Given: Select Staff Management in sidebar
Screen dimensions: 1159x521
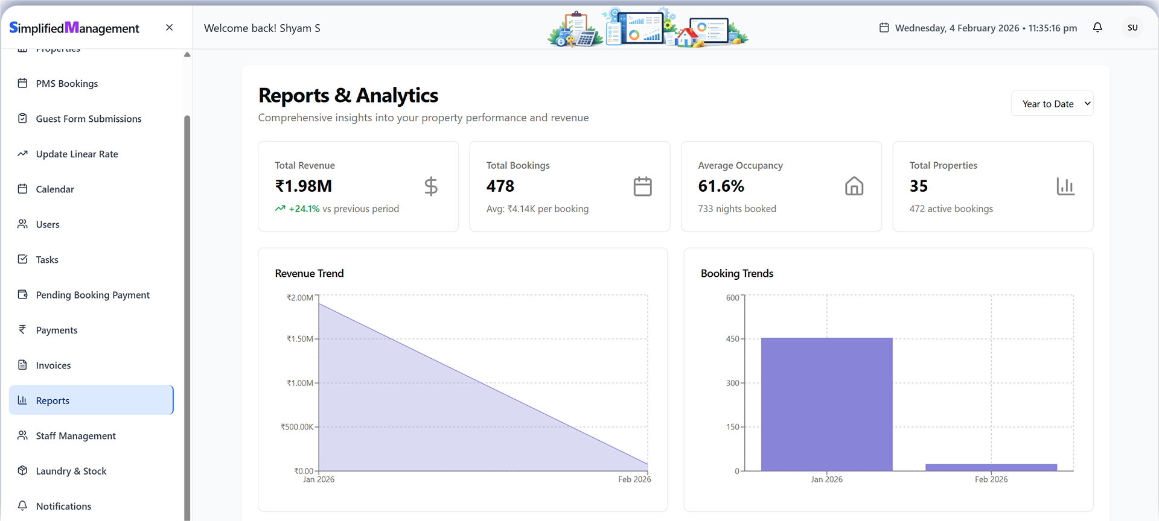Looking at the screenshot, I should [75, 436].
